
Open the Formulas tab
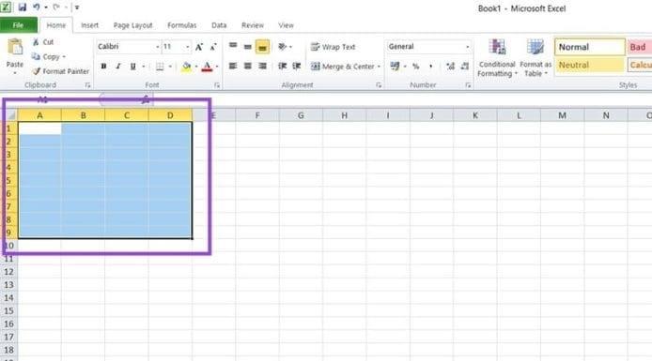point(181,25)
